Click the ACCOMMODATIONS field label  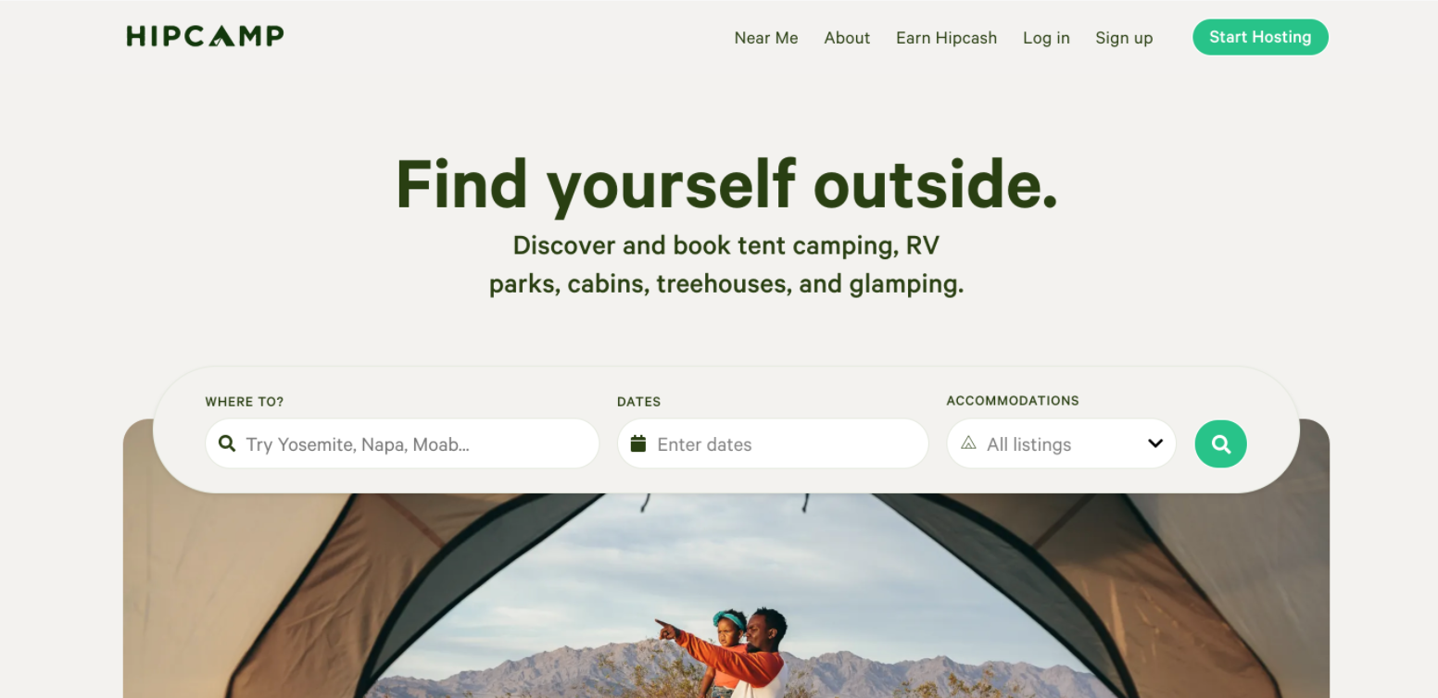[1013, 401]
